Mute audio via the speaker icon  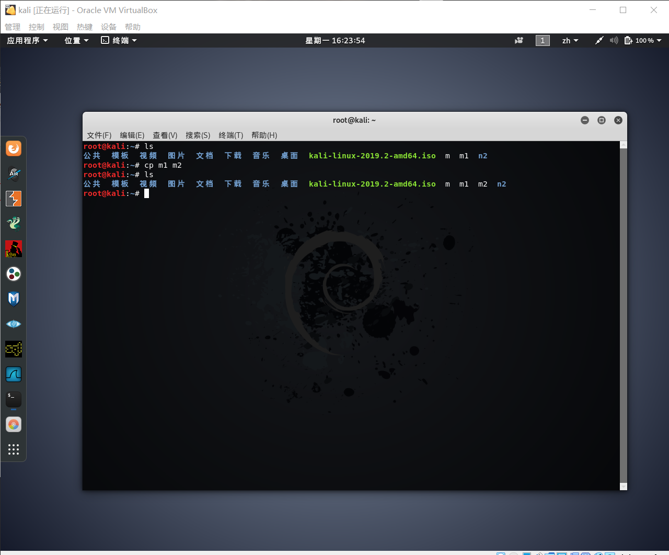pyautogui.click(x=613, y=40)
